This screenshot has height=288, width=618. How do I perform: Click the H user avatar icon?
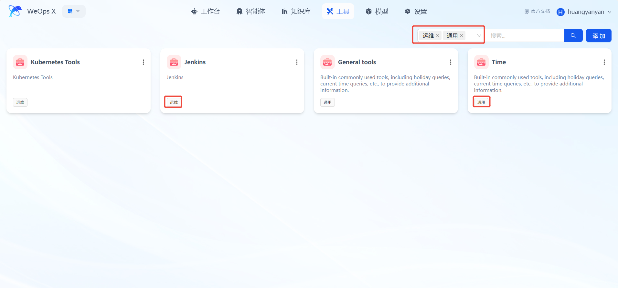pyautogui.click(x=560, y=12)
